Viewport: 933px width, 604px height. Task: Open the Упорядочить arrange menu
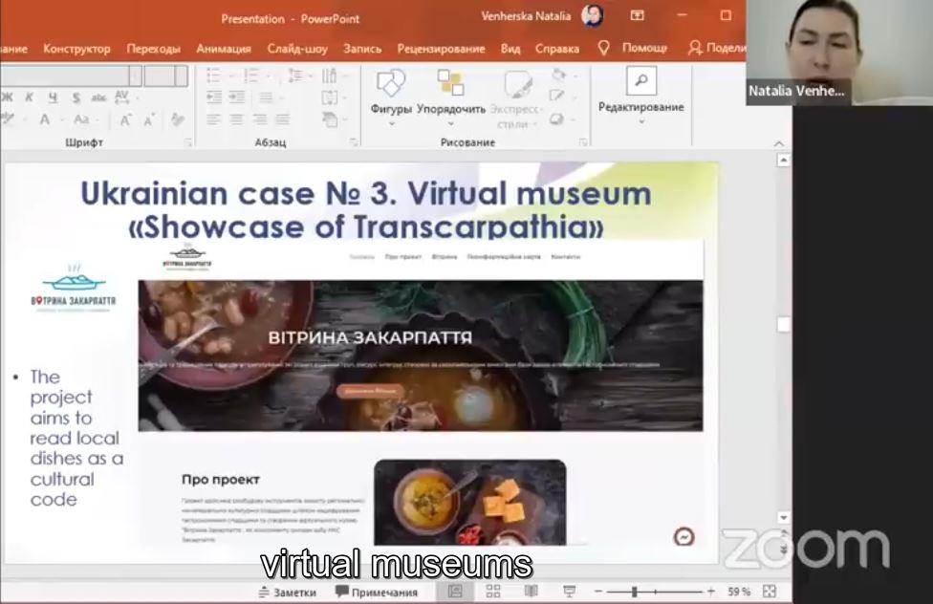click(x=451, y=96)
